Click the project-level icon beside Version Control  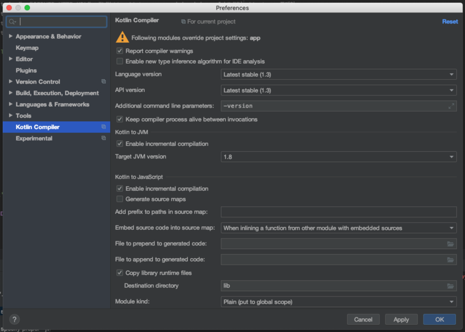(103, 82)
